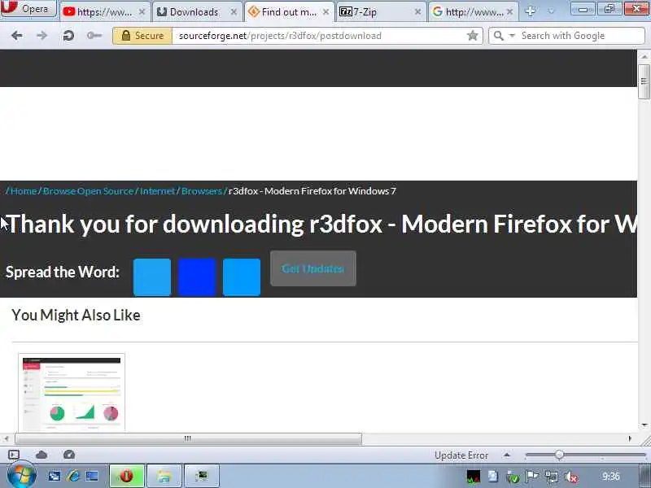Close the Google tab
This screenshot has width=651, height=488.
point(510,12)
